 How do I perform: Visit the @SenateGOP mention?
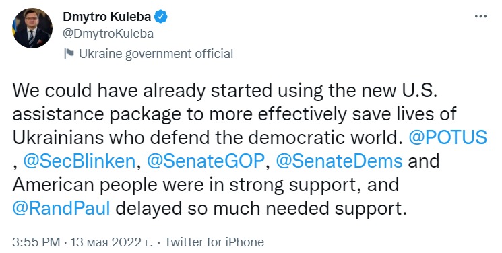[205, 161]
